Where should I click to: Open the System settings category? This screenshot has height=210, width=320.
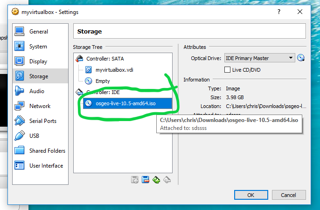pos(40,47)
